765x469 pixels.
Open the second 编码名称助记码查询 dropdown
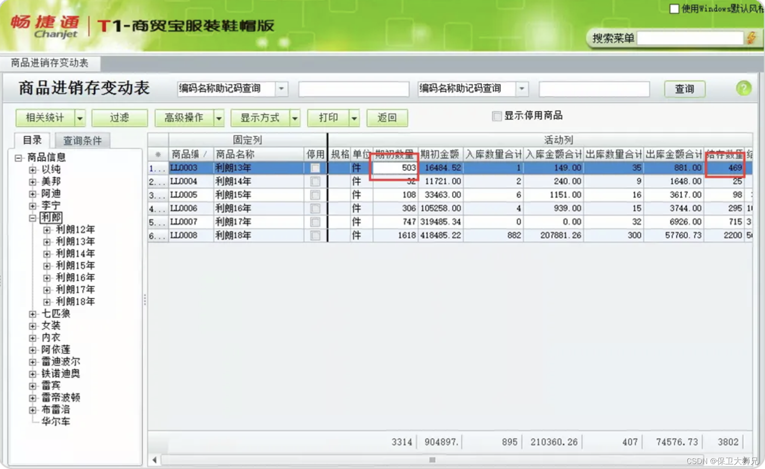522,89
